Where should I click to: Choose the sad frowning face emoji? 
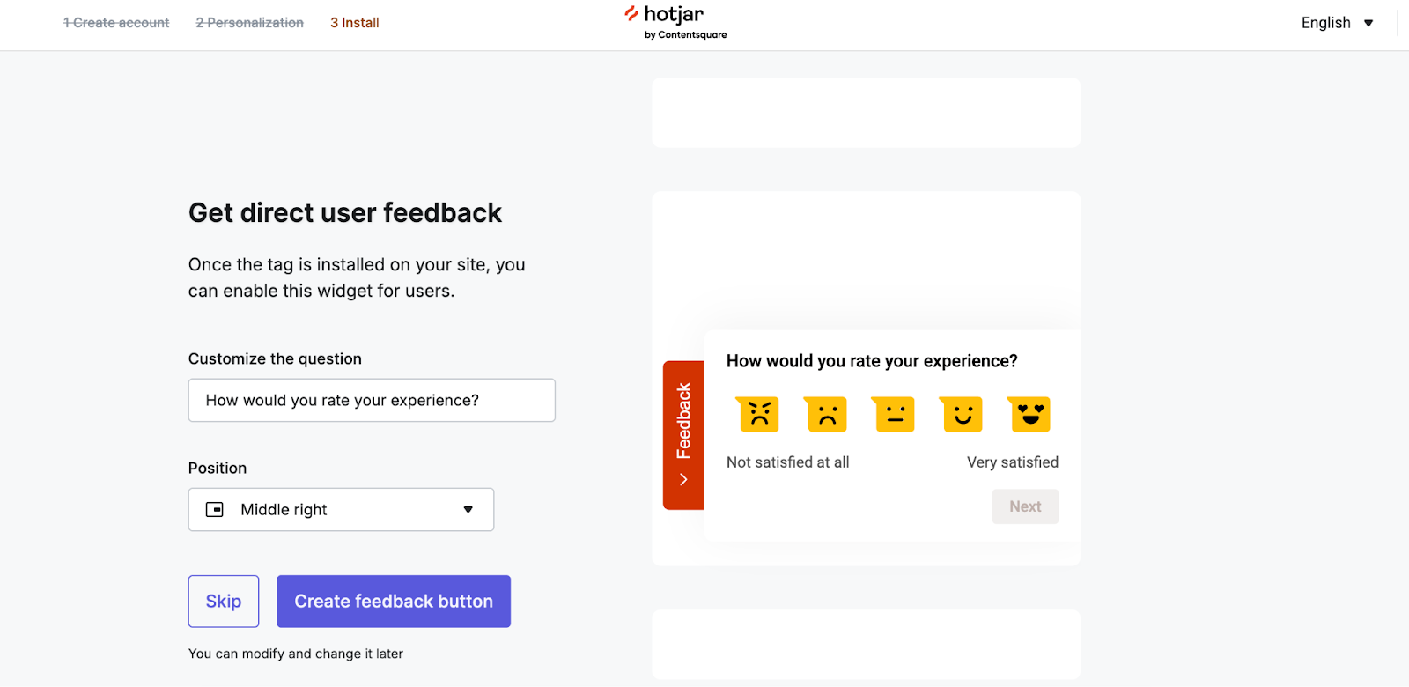click(826, 414)
